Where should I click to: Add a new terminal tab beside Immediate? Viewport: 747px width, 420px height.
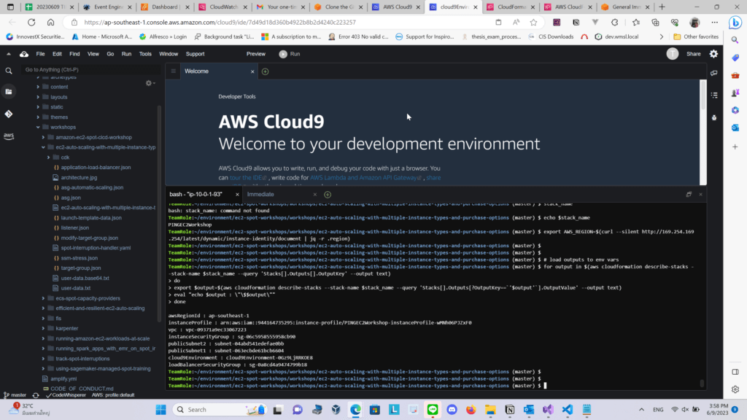[x=328, y=194]
